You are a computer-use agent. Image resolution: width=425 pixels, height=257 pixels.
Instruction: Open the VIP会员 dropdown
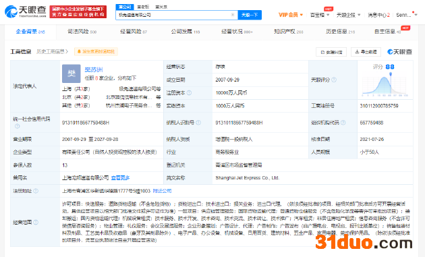pos(291,15)
